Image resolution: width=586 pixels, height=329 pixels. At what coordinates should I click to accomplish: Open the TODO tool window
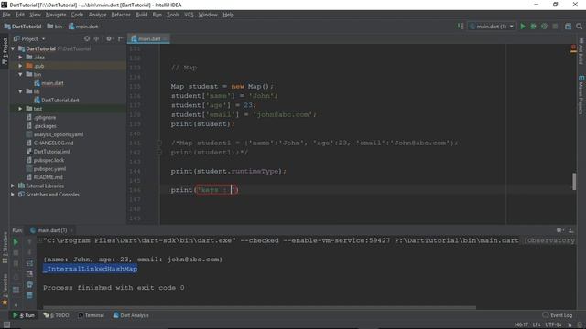(x=57, y=315)
